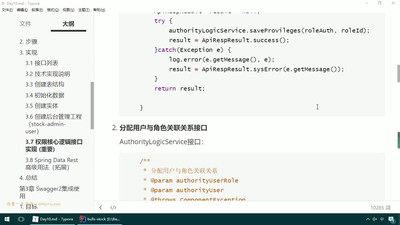Image resolution: width=400 pixels, height=225 pixels.
Task: Show word count details 10285 词
Action: pyautogui.click(x=380, y=208)
